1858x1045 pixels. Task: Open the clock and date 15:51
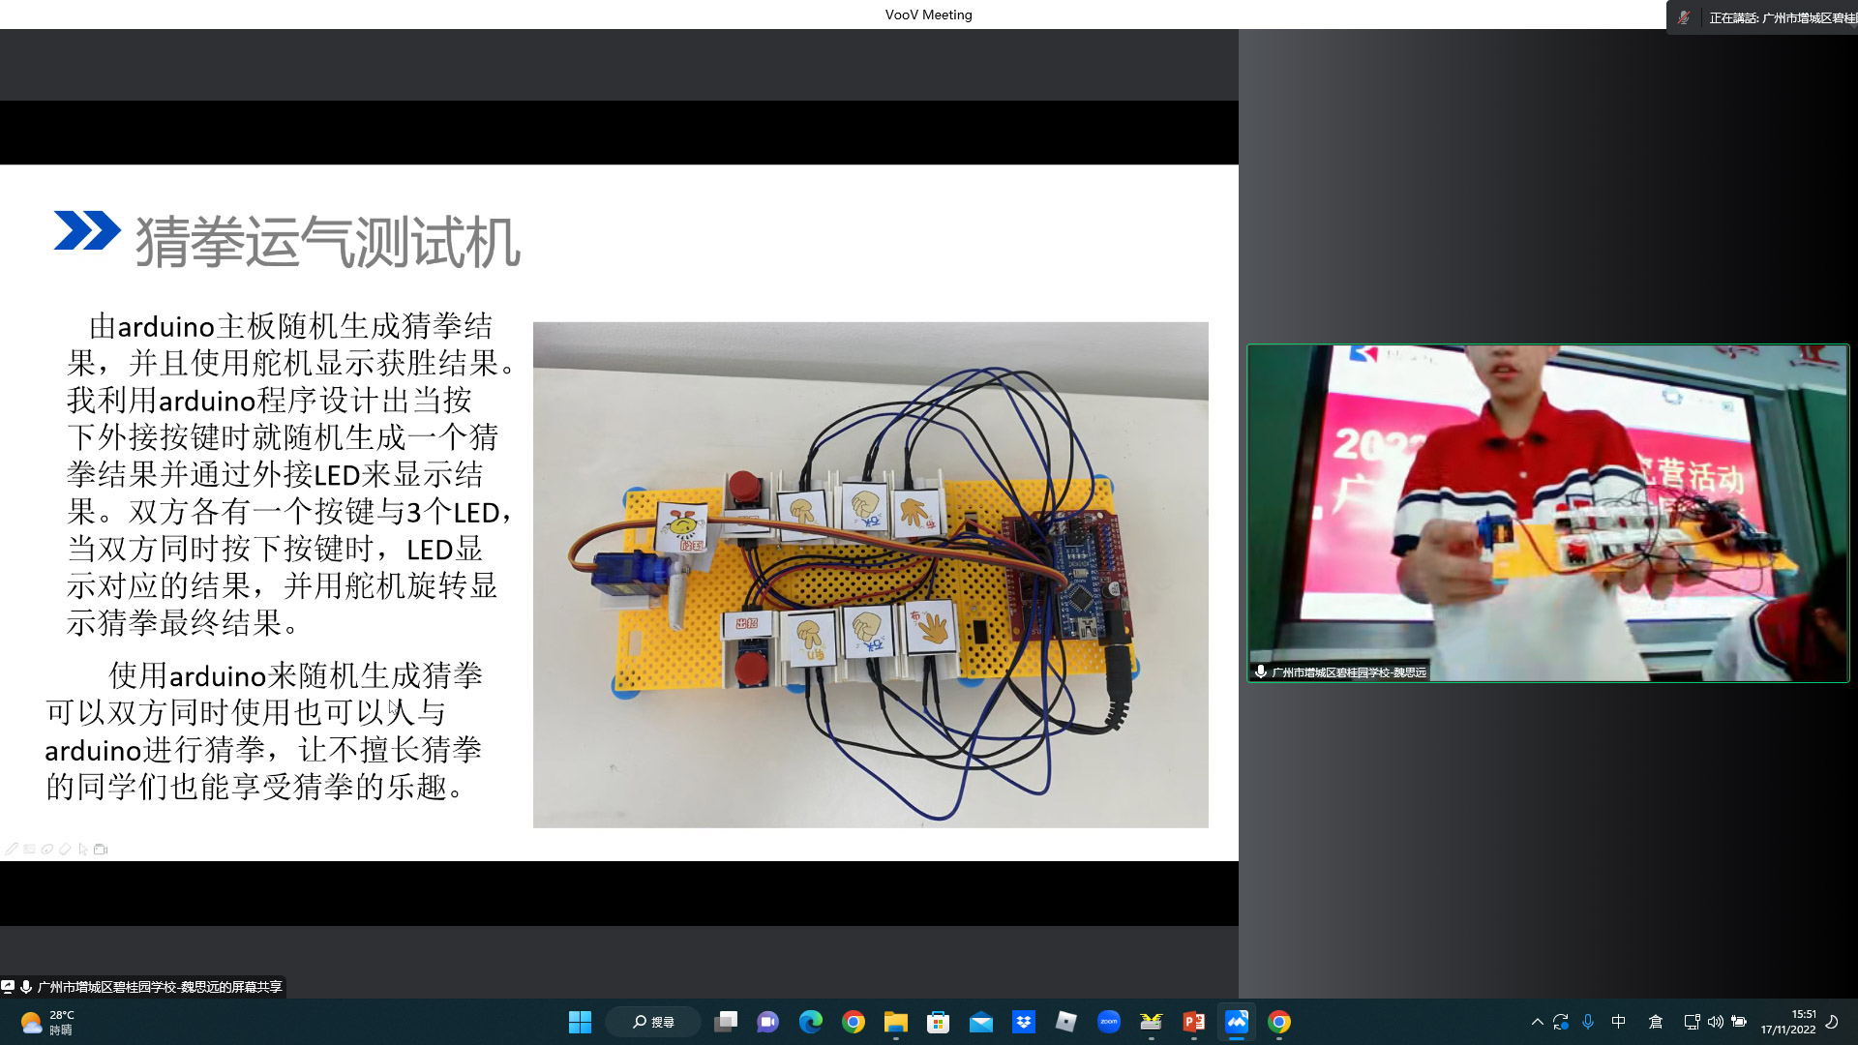pos(1788,1022)
